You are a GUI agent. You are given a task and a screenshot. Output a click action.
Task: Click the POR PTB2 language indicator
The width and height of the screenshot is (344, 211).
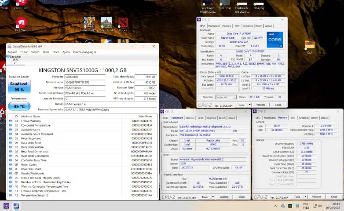pyautogui.click(x=306, y=206)
